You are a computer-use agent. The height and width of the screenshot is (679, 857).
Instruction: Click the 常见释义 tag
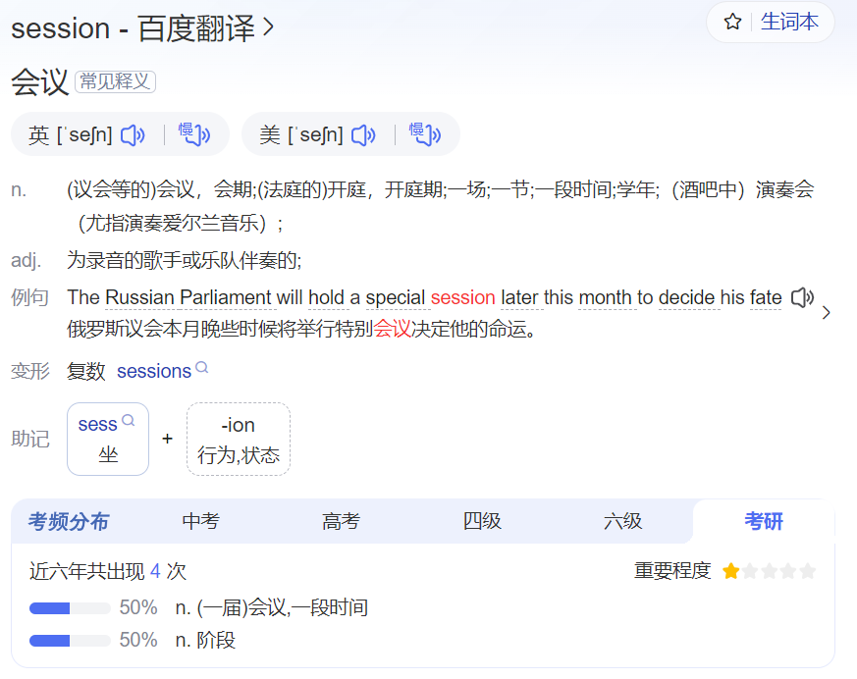(115, 82)
